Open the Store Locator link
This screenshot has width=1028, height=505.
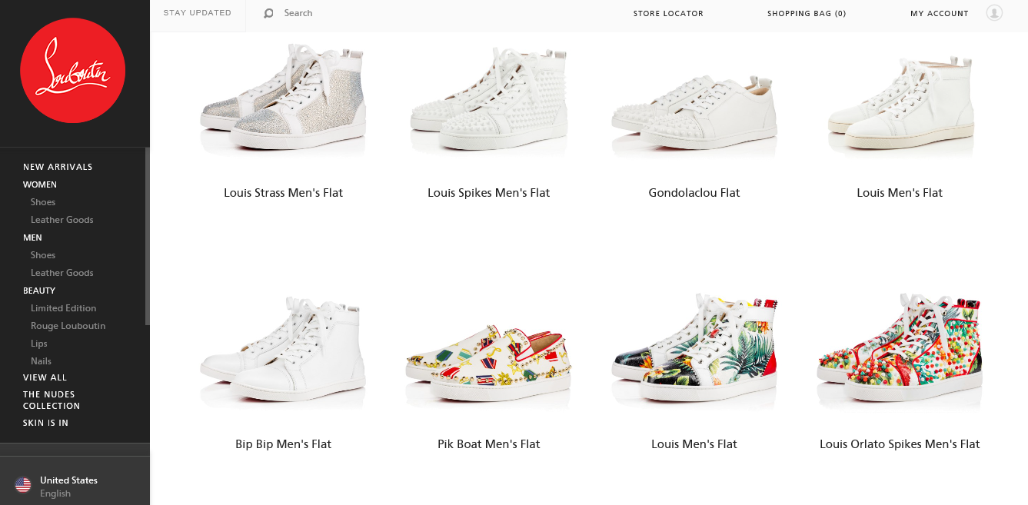pos(668,13)
